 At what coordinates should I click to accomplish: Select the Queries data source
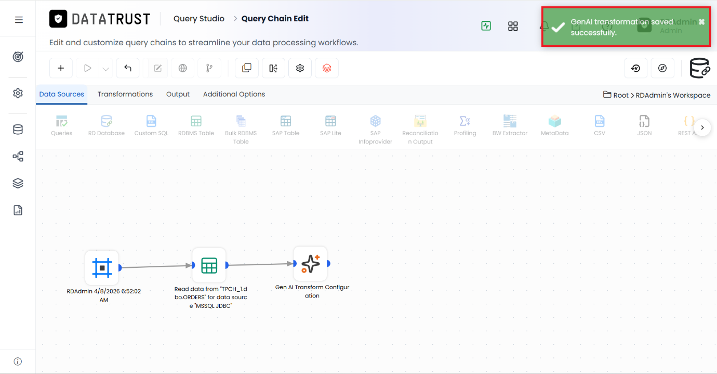(62, 126)
